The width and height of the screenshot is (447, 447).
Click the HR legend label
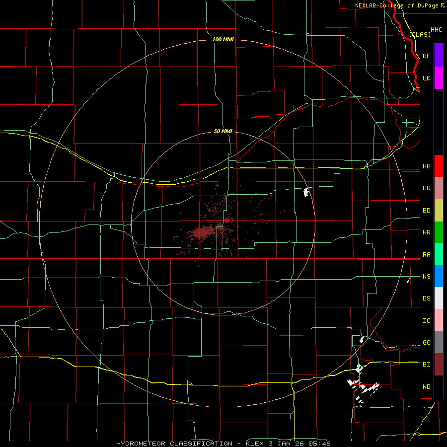coord(427,232)
